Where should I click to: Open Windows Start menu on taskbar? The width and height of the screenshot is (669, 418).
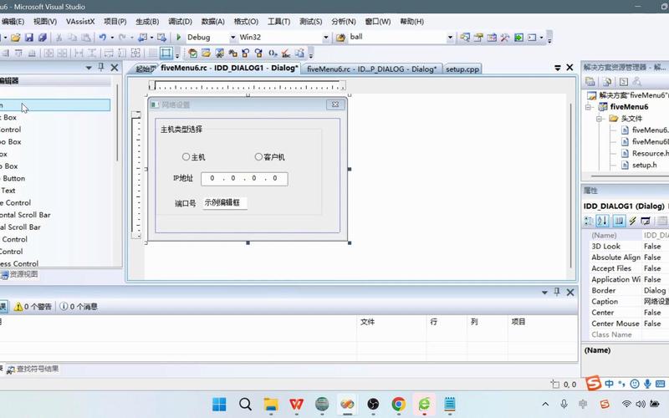click(219, 404)
